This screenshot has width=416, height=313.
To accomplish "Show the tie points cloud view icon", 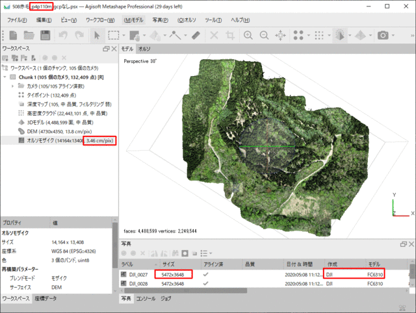I will [298, 35].
